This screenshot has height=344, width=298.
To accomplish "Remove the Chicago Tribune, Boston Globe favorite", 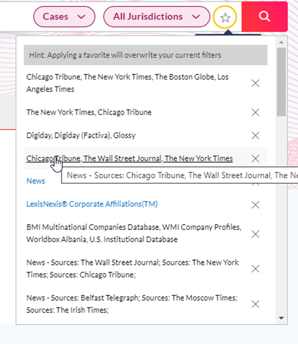I will pyautogui.click(x=255, y=83).
